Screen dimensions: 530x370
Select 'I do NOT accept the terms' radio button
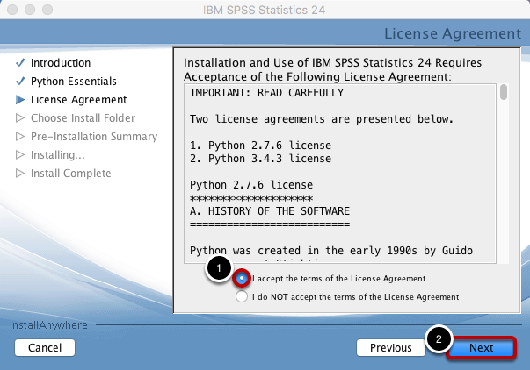(x=242, y=297)
